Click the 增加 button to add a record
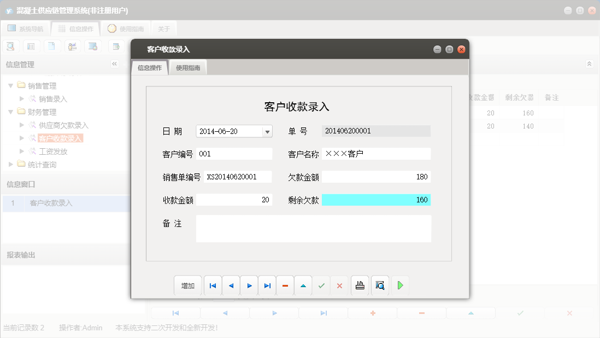The image size is (600, 338). tap(187, 285)
